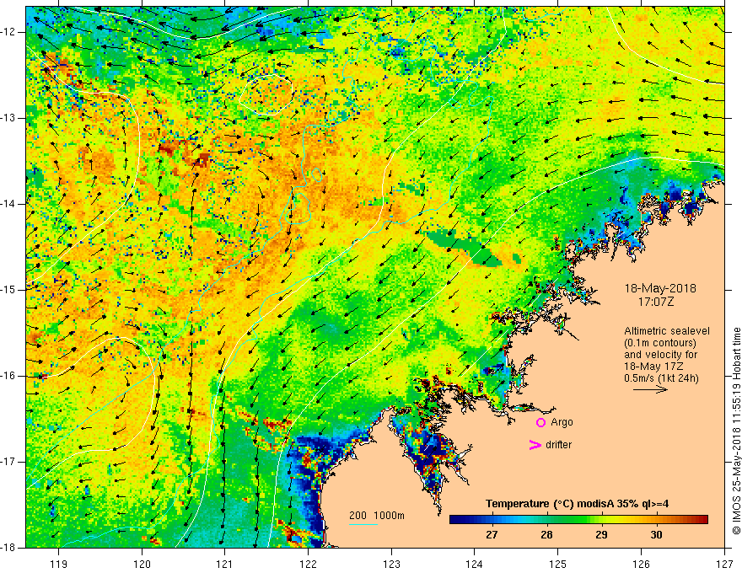Click the '18-May-2018' date label

pos(660,288)
